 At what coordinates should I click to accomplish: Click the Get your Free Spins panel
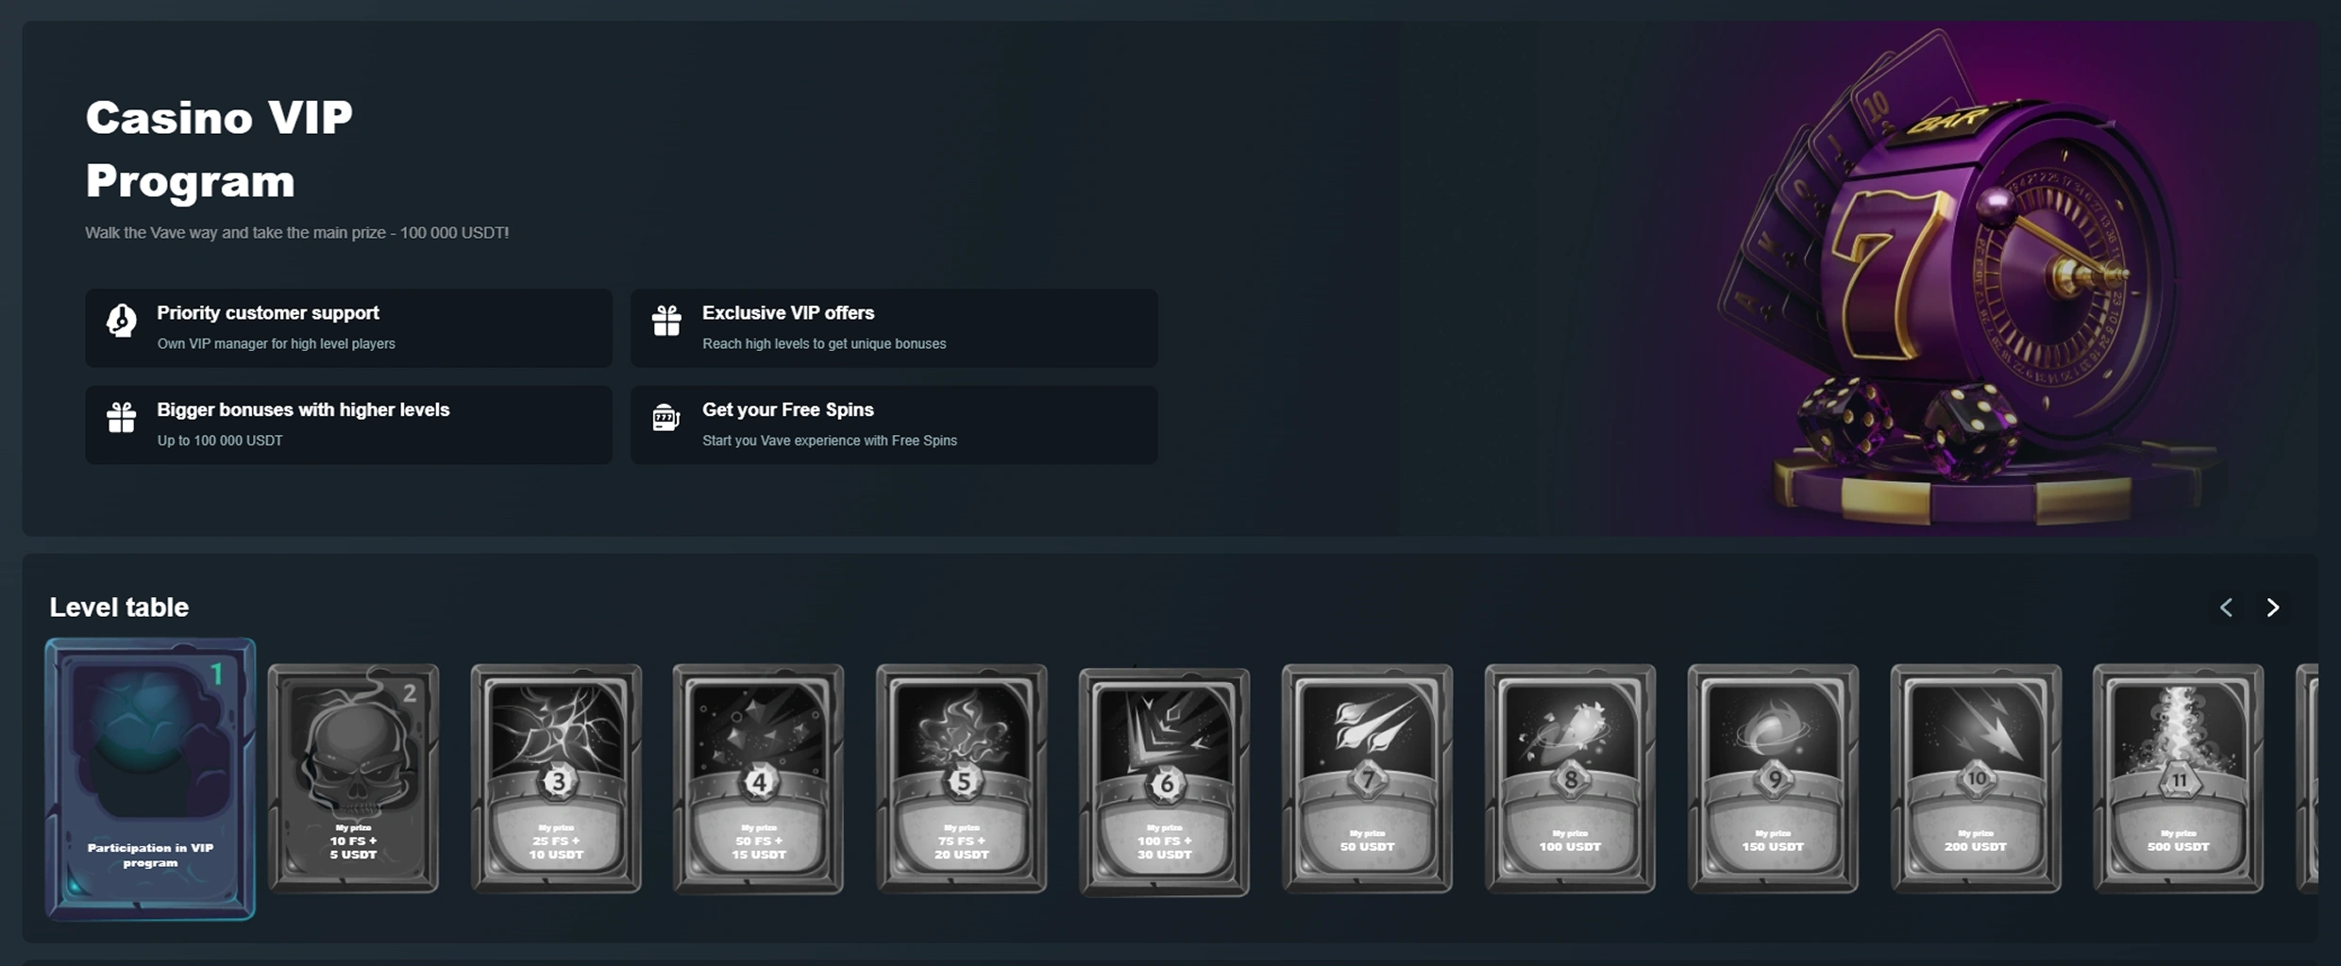click(894, 425)
